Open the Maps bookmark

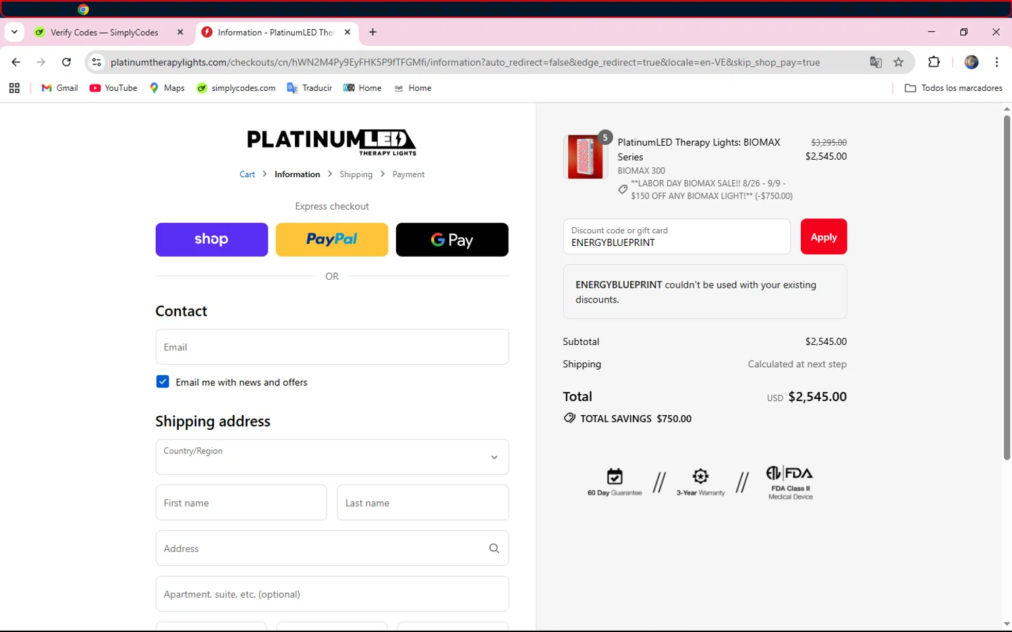pyautogui.click(x=167, y=88)
